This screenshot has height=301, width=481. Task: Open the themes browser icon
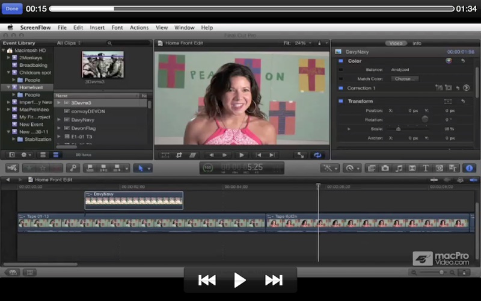(453, 168)
